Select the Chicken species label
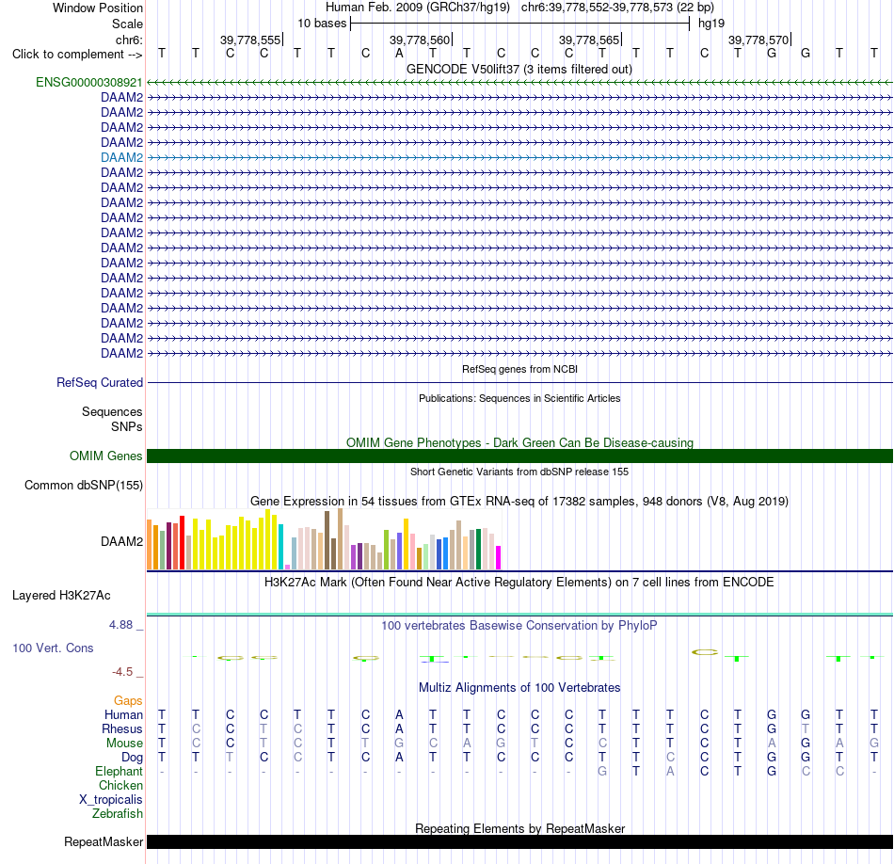Screen dimensions: 894x864 [x=120, y=785]
